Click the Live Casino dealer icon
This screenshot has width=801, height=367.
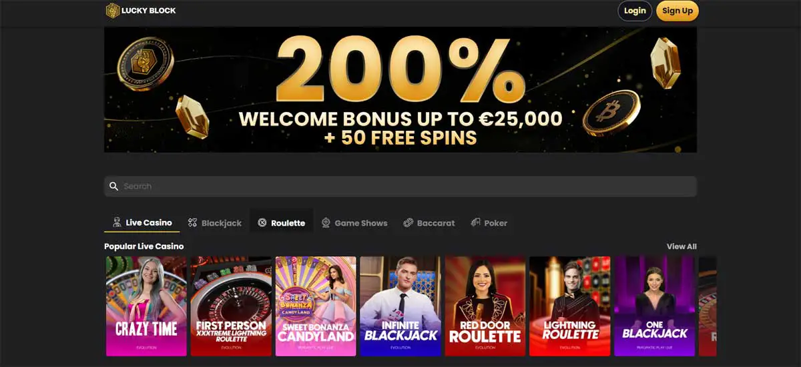pos(117,222)
